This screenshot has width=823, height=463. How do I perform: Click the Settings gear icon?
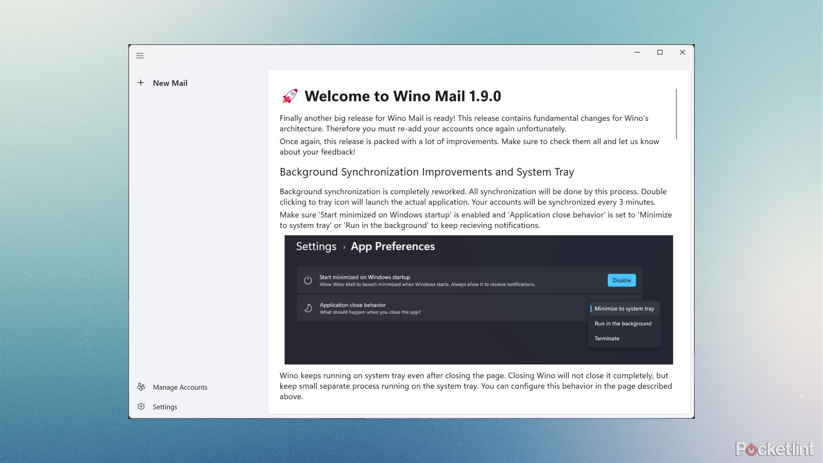(x=141, y=406)
